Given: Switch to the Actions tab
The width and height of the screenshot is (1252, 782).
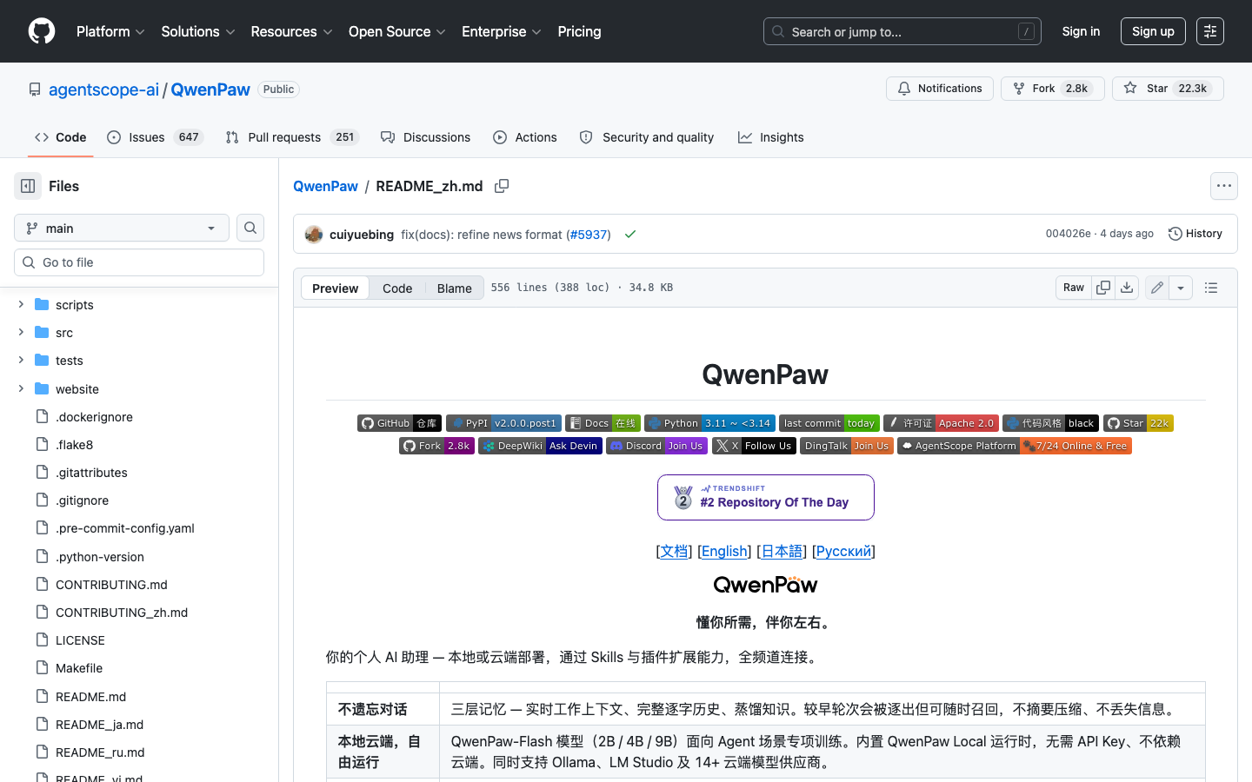Looking at the screenshot, I should [525, 137].
